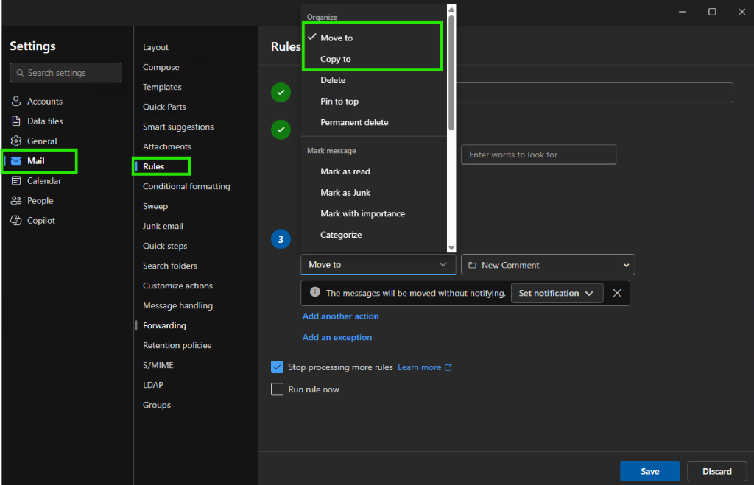754x485 pixels.
Task: Click scroll-up arrow of action list
Action: click(x=451, y=9)
